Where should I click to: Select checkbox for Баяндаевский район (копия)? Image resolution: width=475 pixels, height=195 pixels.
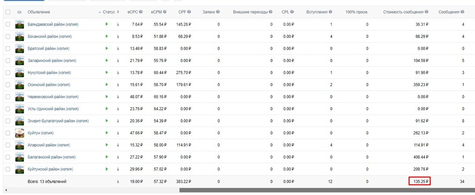(x=8, y=24)
